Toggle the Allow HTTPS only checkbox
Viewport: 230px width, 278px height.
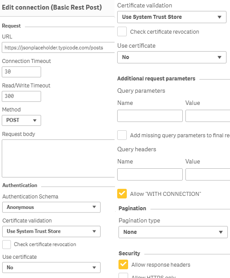(x=123, y=275)
